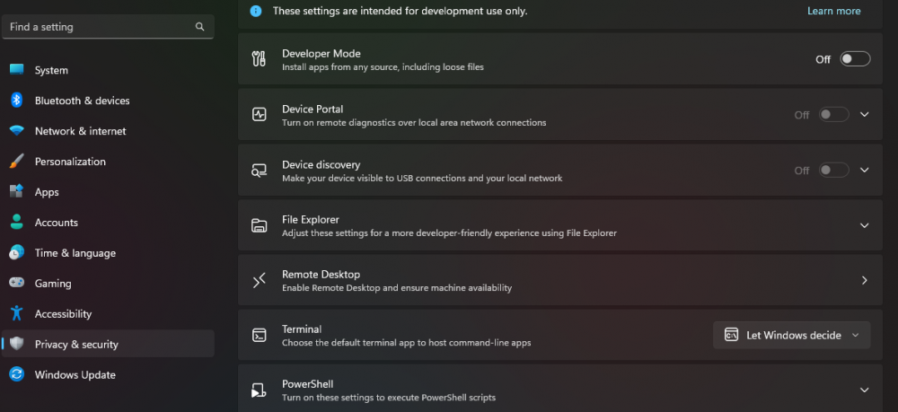The image size is (898, 412).
Task: Click the Device discovery icon
Action: click(259, 170)
